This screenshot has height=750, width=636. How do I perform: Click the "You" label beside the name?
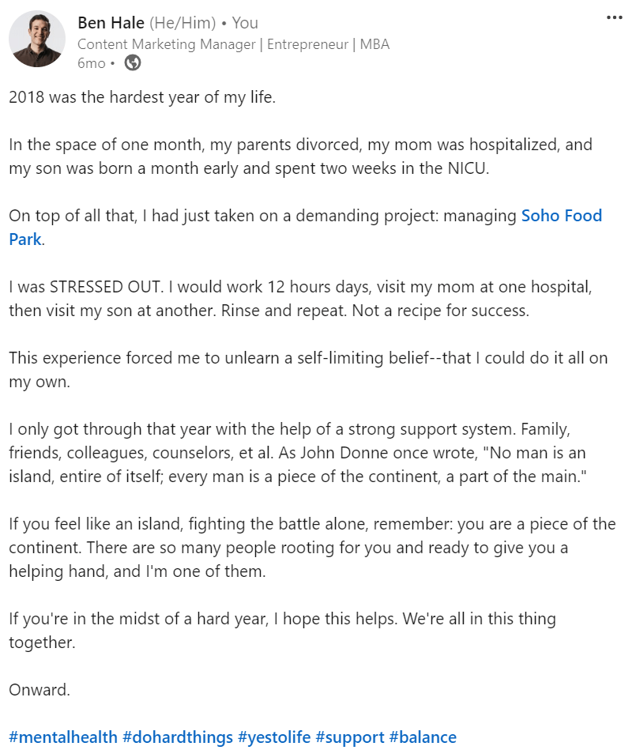point(245,23)
